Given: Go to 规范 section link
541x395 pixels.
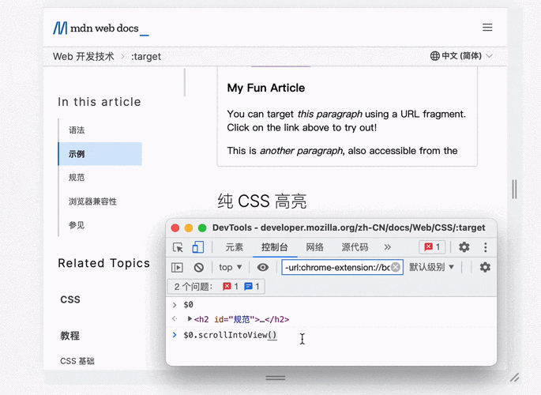Looking at the screenshot, I should [77, 177].
